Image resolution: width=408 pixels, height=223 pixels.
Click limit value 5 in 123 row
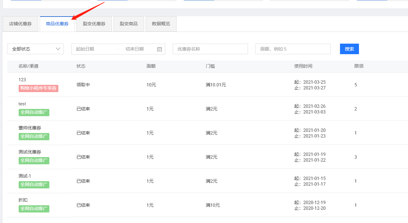(x=356, y=85)
